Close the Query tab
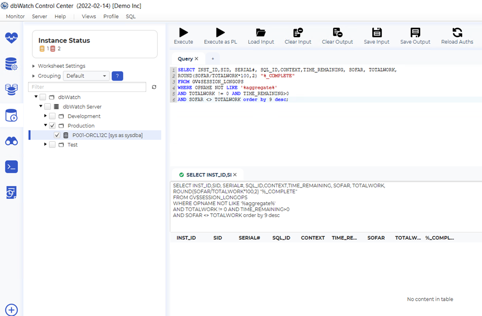 [x=196, y=59]
